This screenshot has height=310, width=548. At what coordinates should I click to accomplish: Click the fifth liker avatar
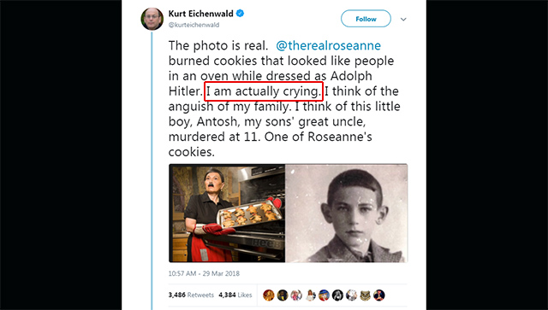(x=324, y=295)
